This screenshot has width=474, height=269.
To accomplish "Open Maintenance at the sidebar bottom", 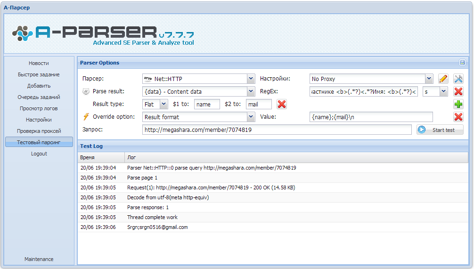I will coord(39,259).
